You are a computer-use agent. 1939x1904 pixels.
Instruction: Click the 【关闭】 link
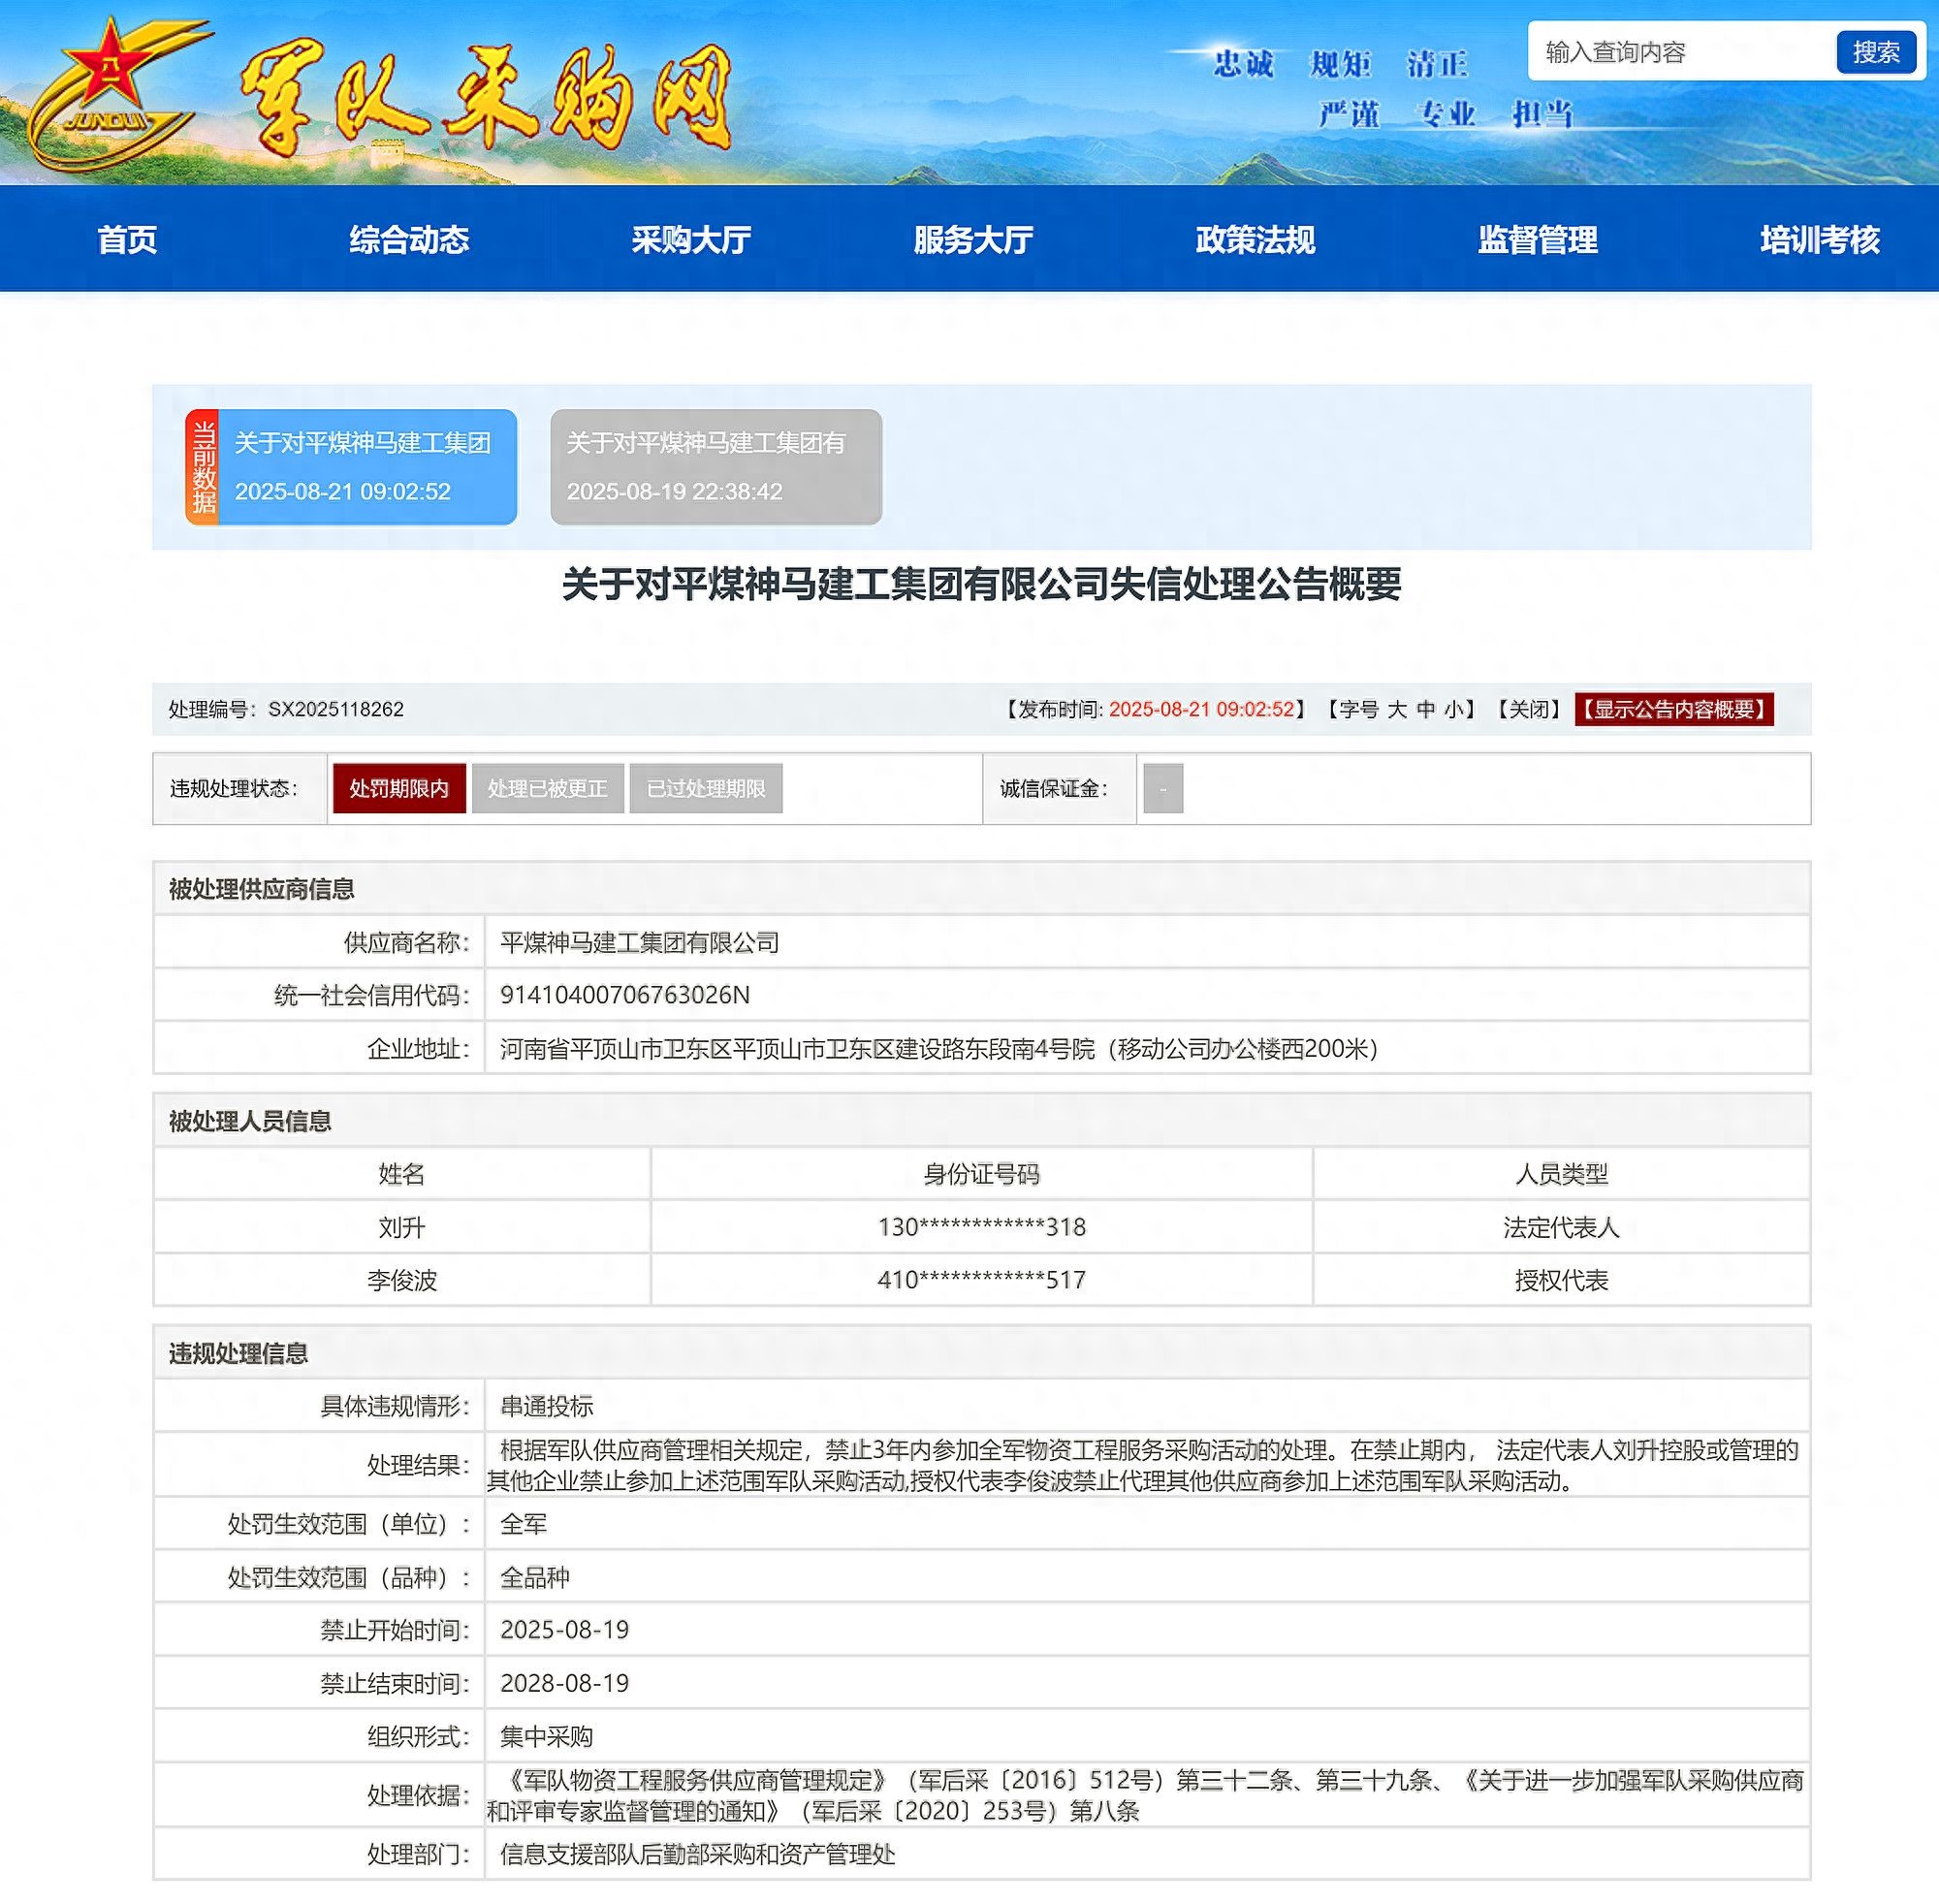click(1528, 709)
